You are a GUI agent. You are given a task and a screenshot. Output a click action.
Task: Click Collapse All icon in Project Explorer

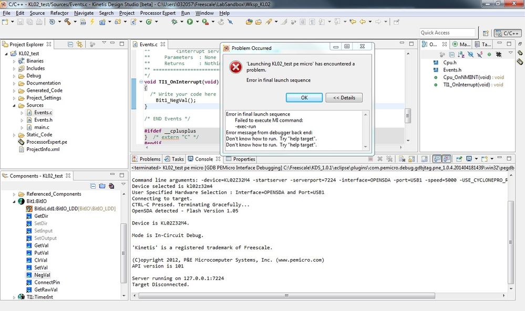click(70, 44)
